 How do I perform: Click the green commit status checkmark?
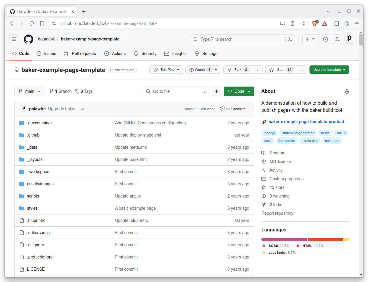[x=82, y=109]
